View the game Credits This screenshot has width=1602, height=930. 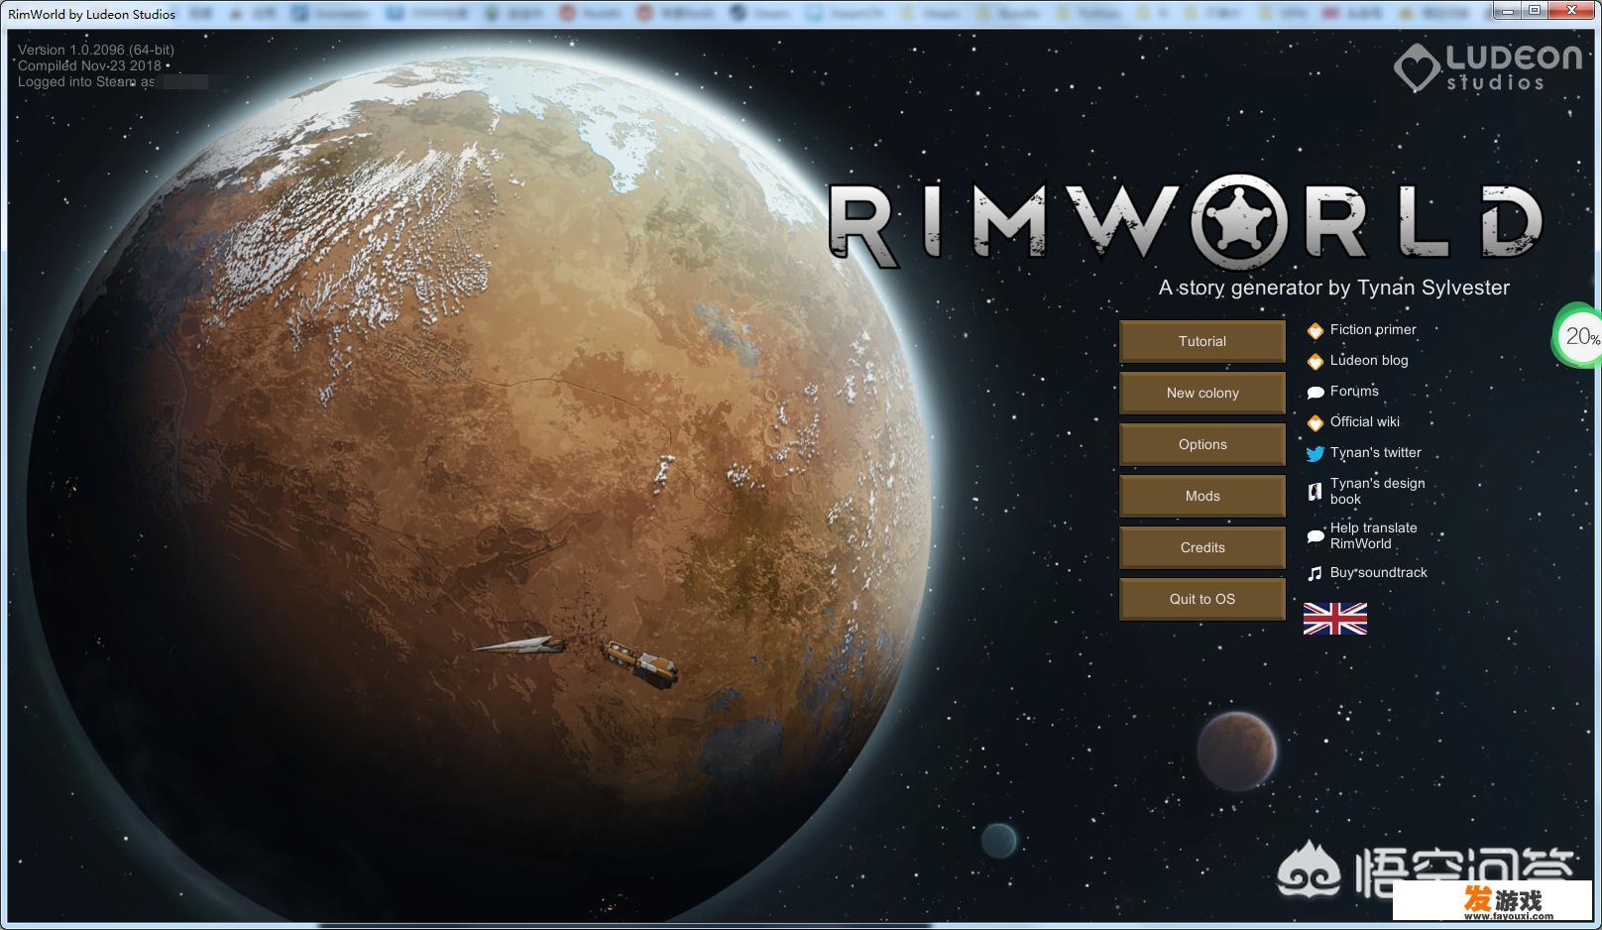pyautogui.click(x=1202, y=547)
